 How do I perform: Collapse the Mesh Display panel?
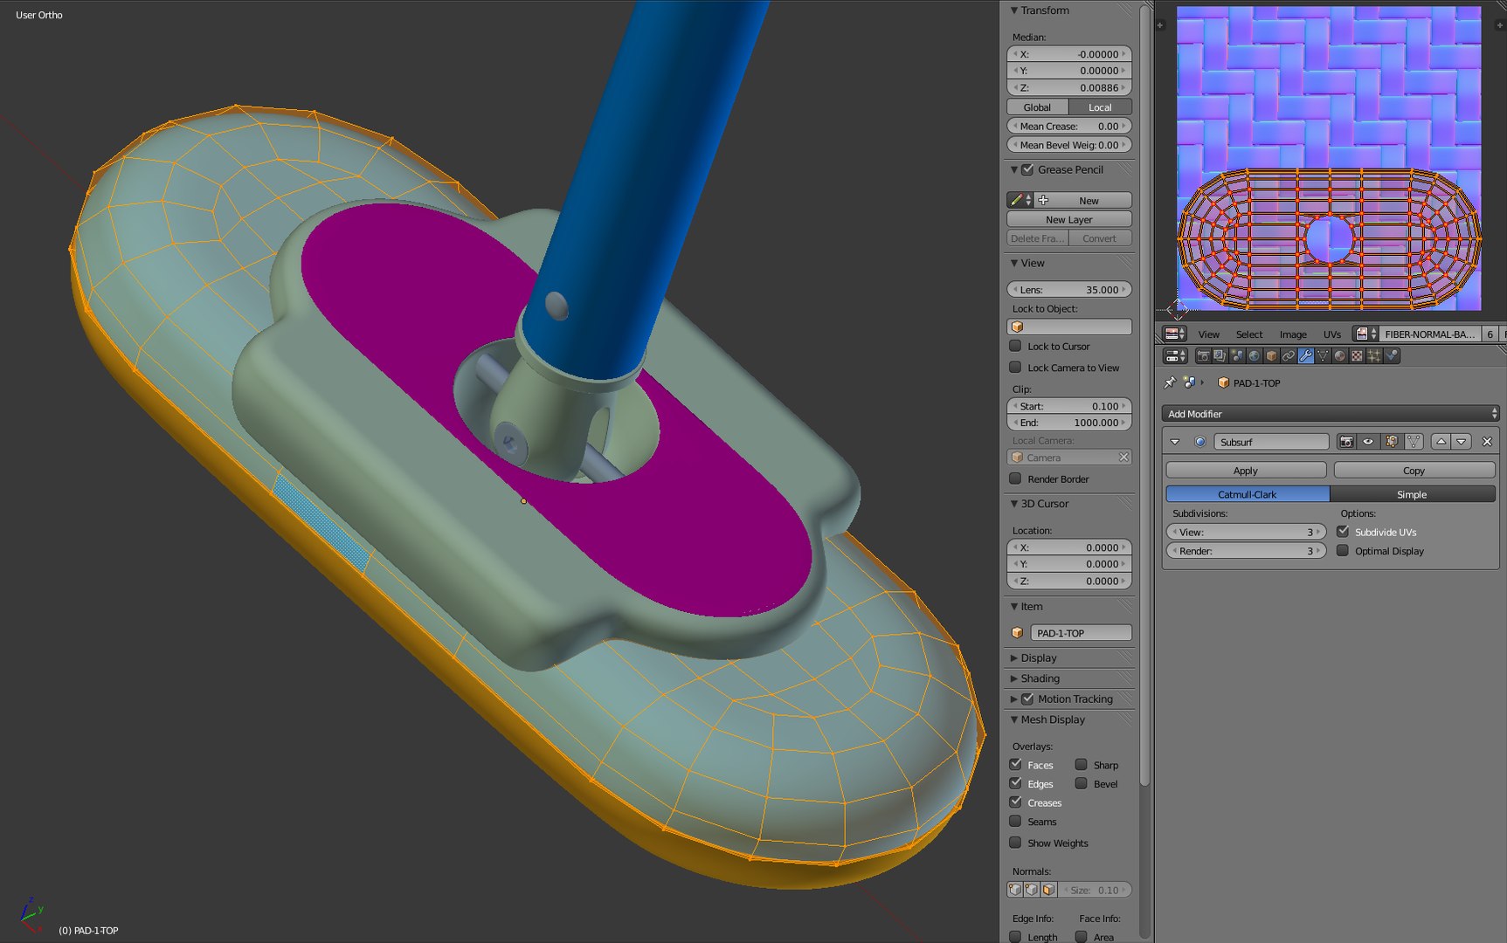(1014, 719)
